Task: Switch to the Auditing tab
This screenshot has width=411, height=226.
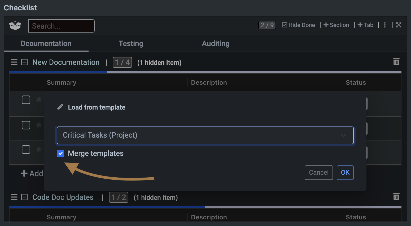Action: (216, 44)
